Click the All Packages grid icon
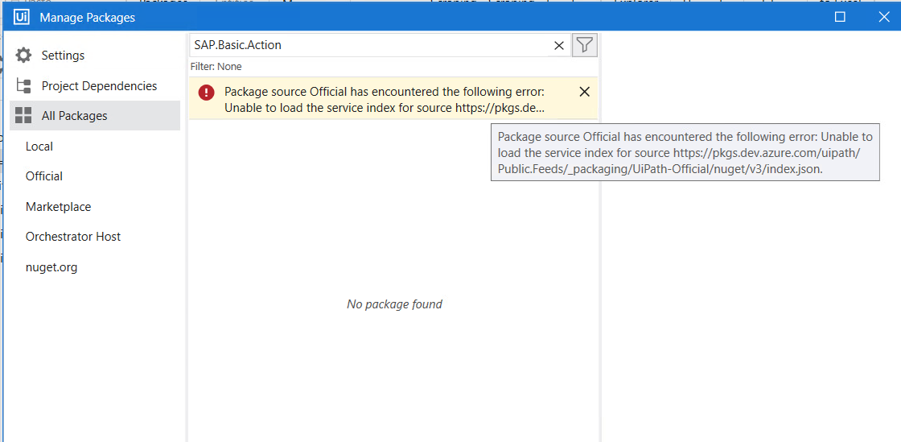 click(23, 115)
